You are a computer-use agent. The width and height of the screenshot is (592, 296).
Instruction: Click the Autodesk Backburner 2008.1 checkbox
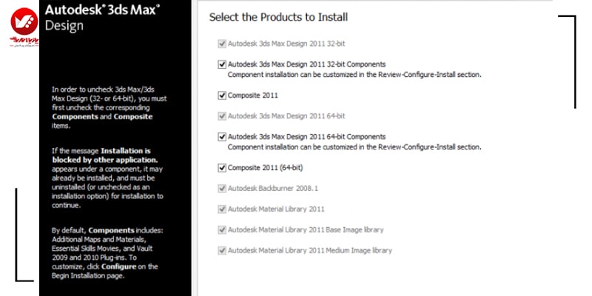[x=222, y=189]
